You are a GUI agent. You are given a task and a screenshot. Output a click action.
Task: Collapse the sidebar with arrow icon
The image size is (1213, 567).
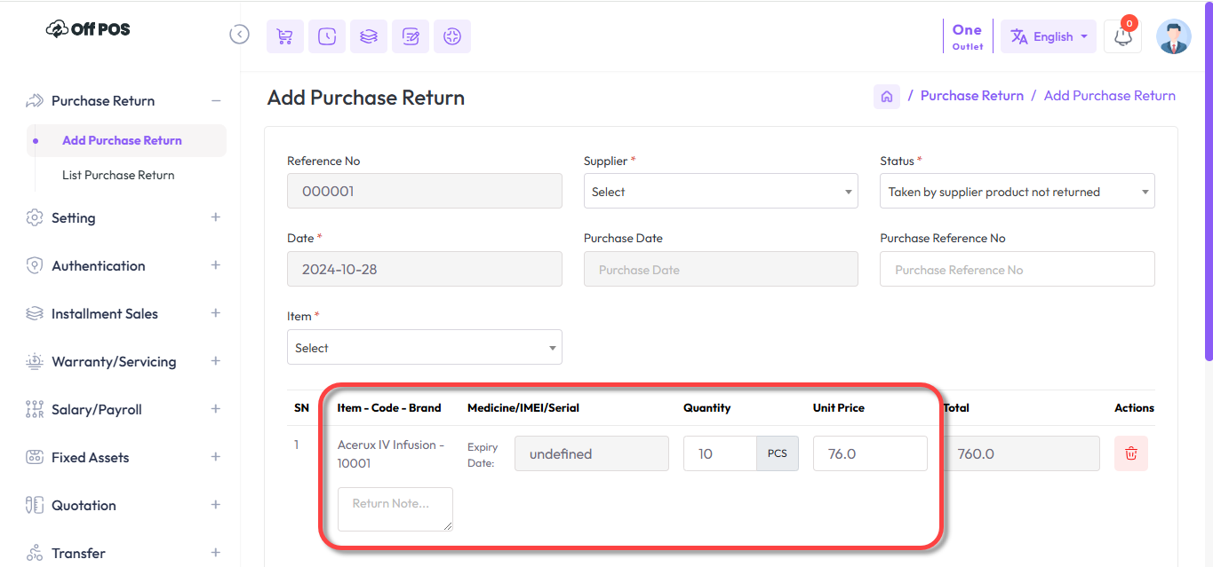coord(239,35)
